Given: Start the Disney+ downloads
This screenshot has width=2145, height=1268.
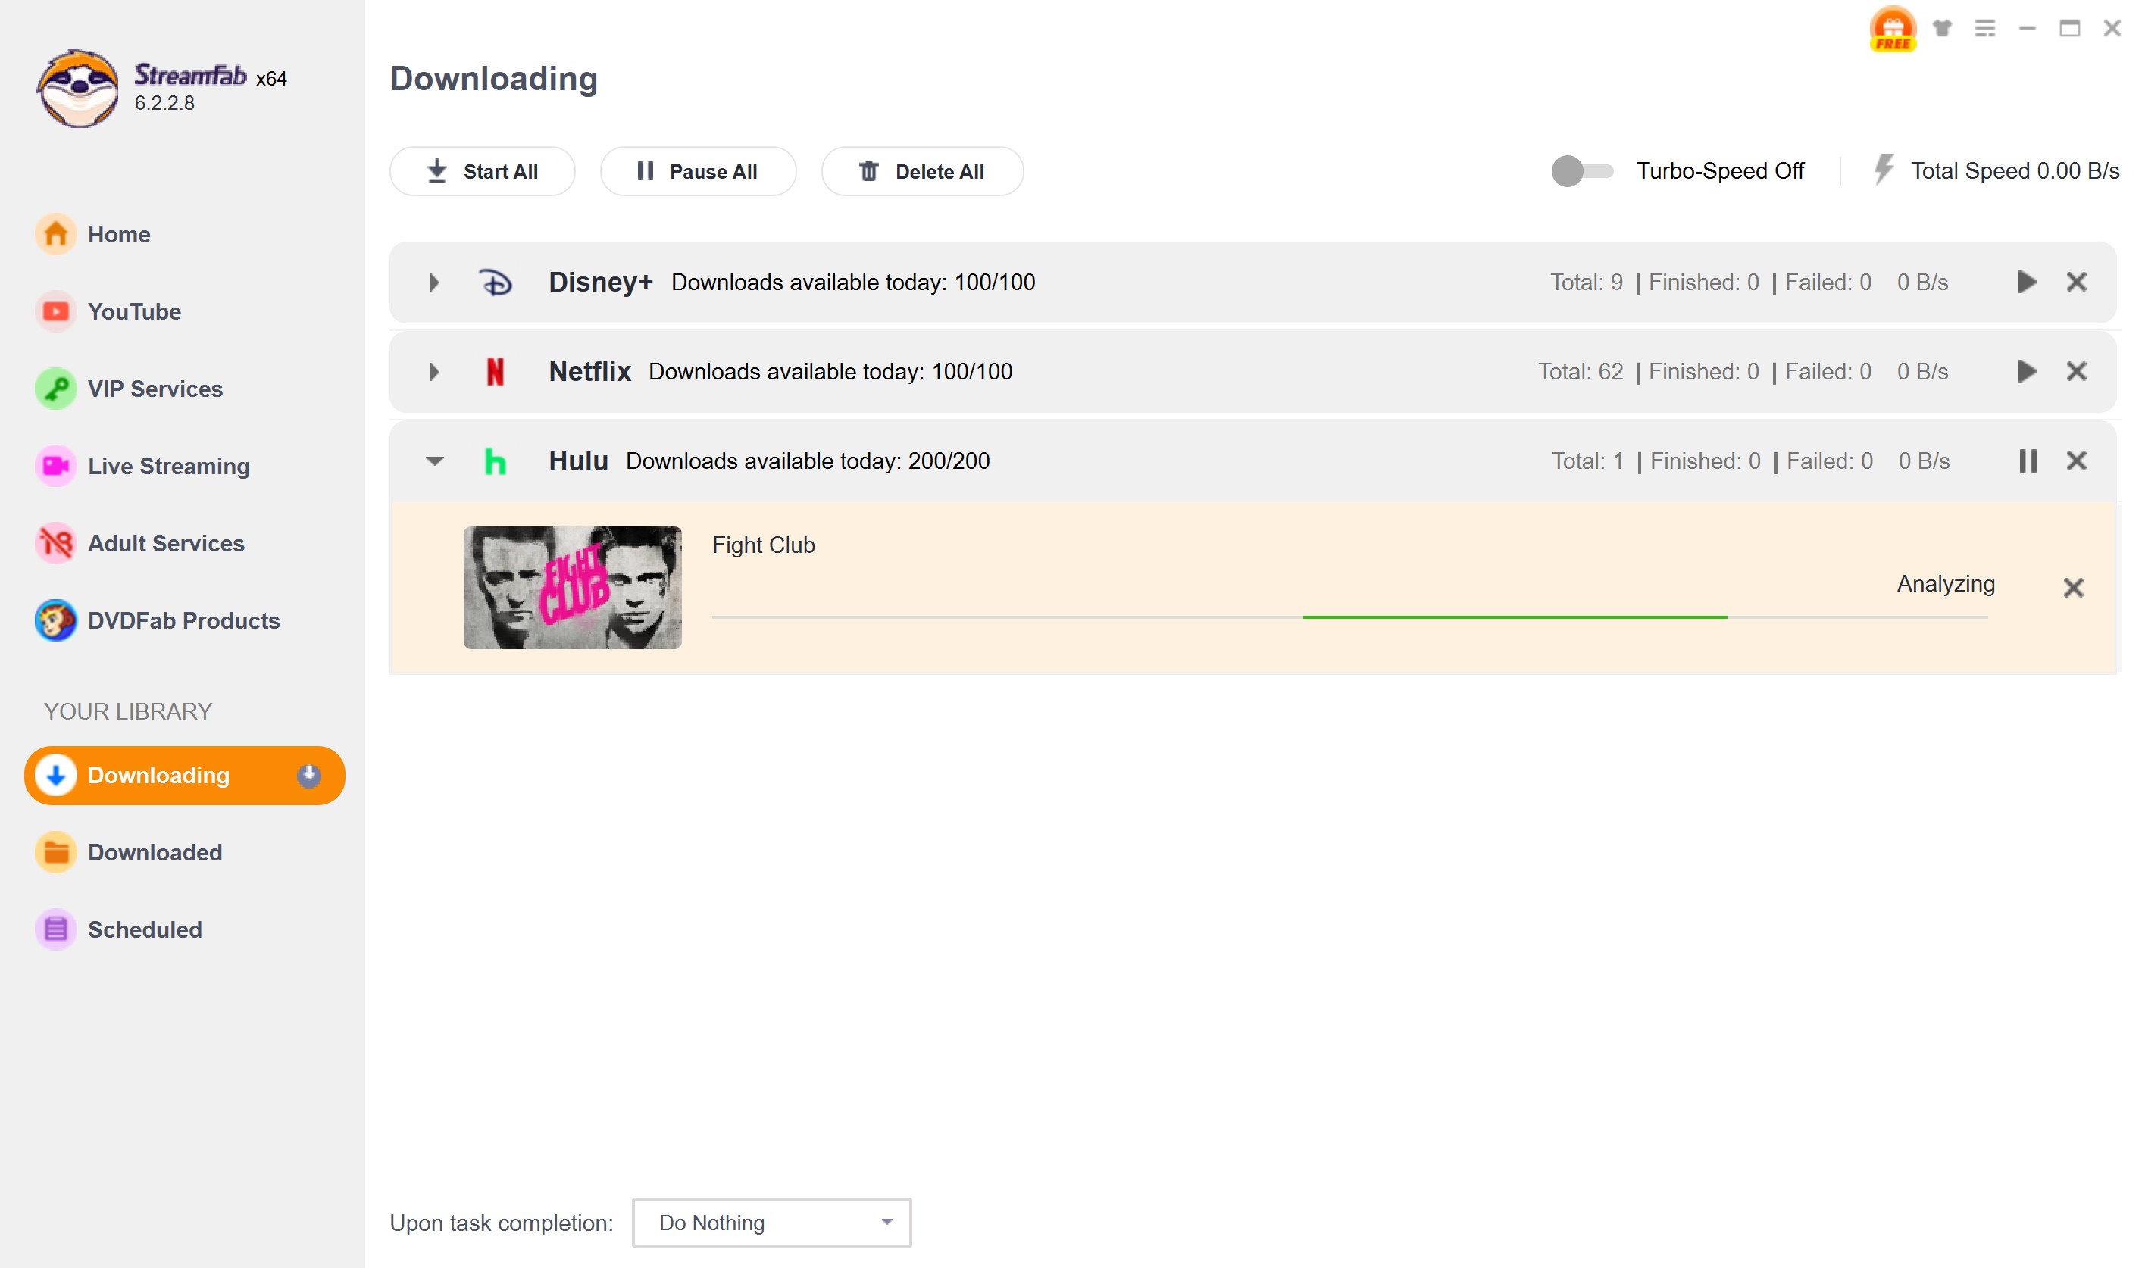Looking at the screenshot, I should [2026, 282].
